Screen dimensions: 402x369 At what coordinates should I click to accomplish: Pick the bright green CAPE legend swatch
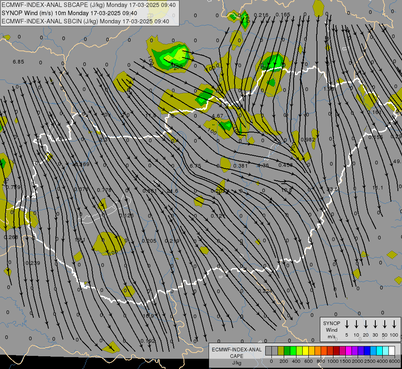coord(293,351)
